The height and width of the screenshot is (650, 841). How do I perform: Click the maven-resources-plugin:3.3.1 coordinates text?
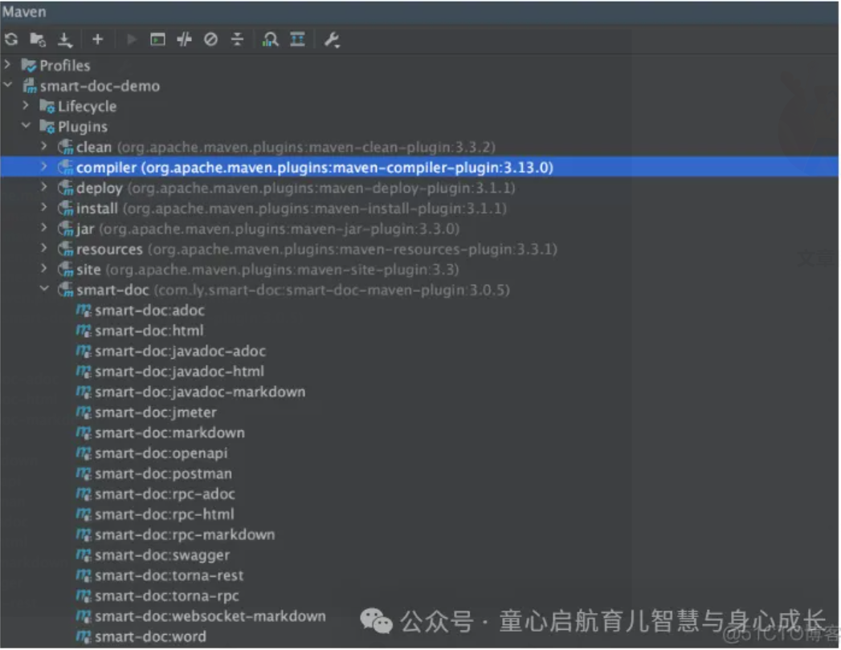pos(353,249)
